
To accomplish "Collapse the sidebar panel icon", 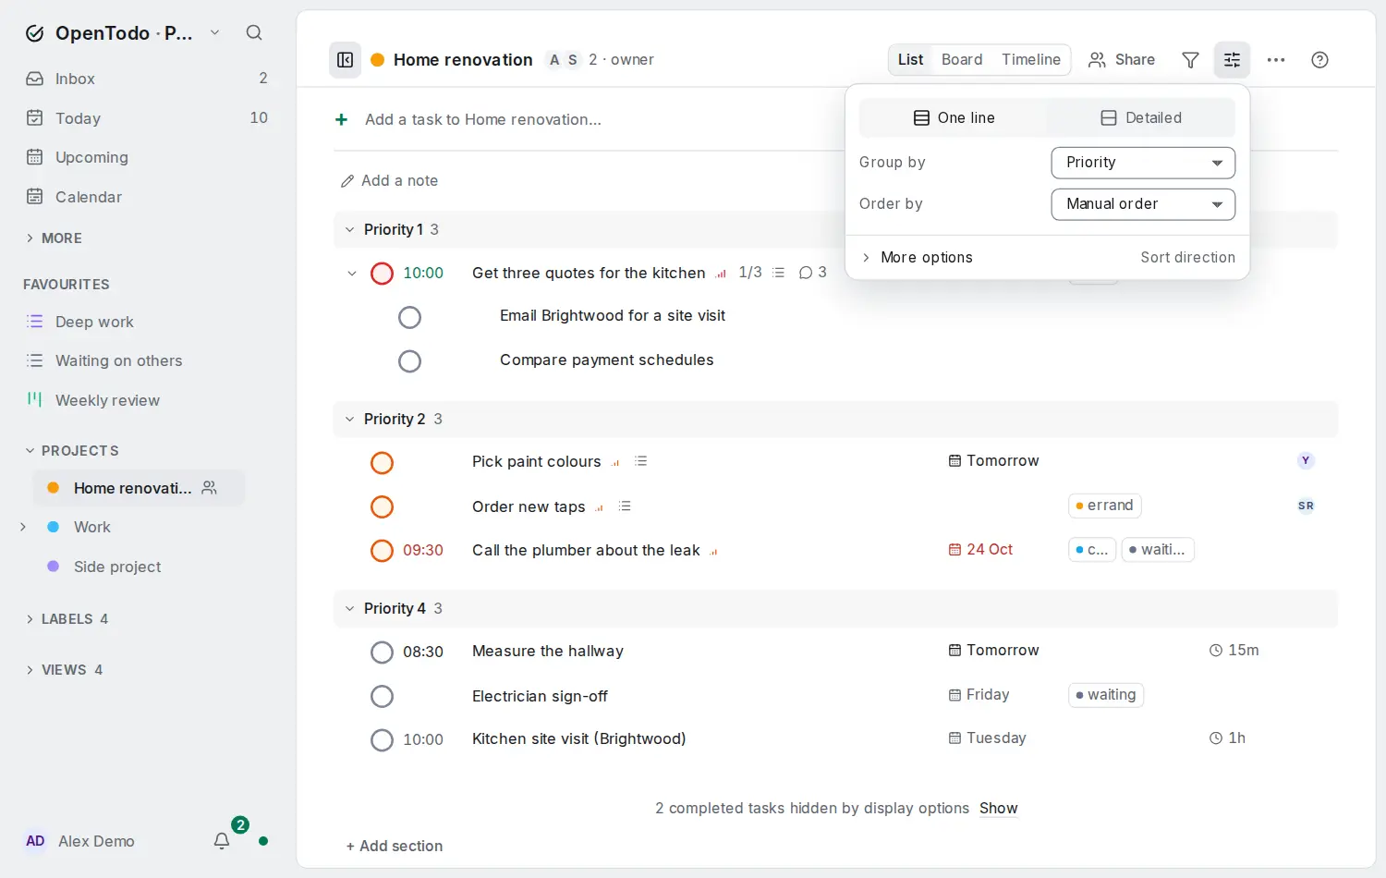I will (x=346, y=60).
